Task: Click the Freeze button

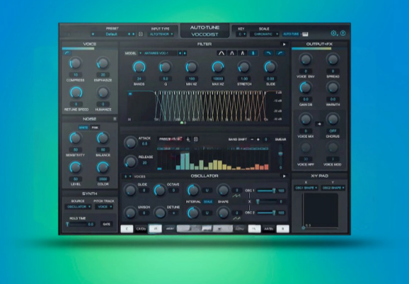Action: [170, 139]
